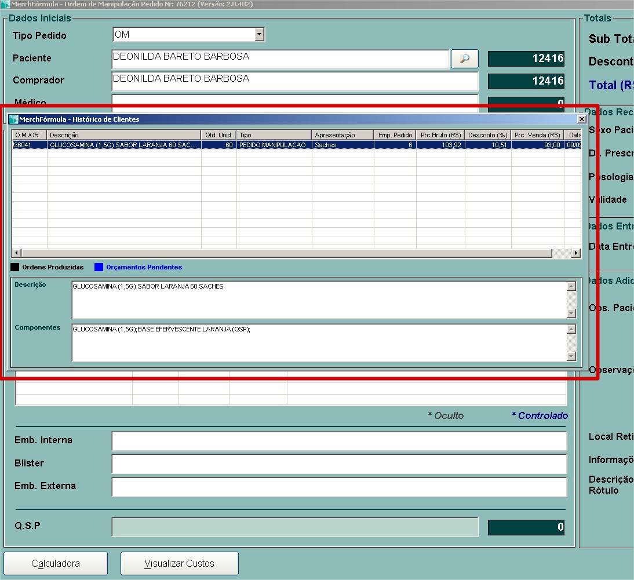Focus the Comprador name field

pos(294,81)
